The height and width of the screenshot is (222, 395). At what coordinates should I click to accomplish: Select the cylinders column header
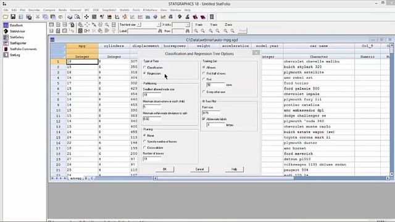coord(114,46)
